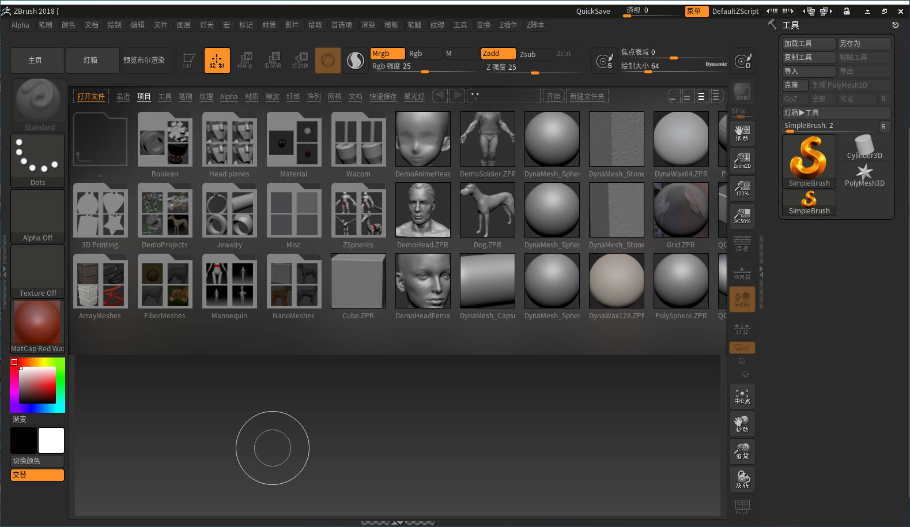The width and height of the screenshot is (910, 527).
Task: Click the AC50% half size icon
Action: click(x=742, y=216)
